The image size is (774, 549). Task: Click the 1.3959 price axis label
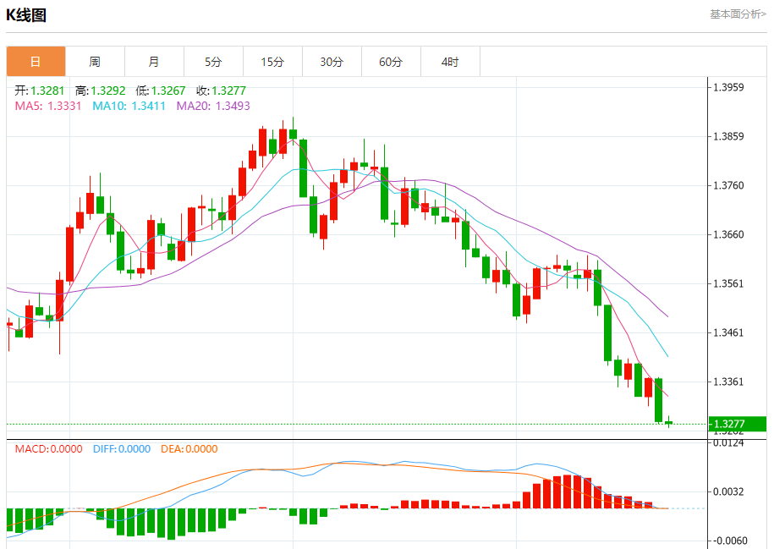coord(728,87)
